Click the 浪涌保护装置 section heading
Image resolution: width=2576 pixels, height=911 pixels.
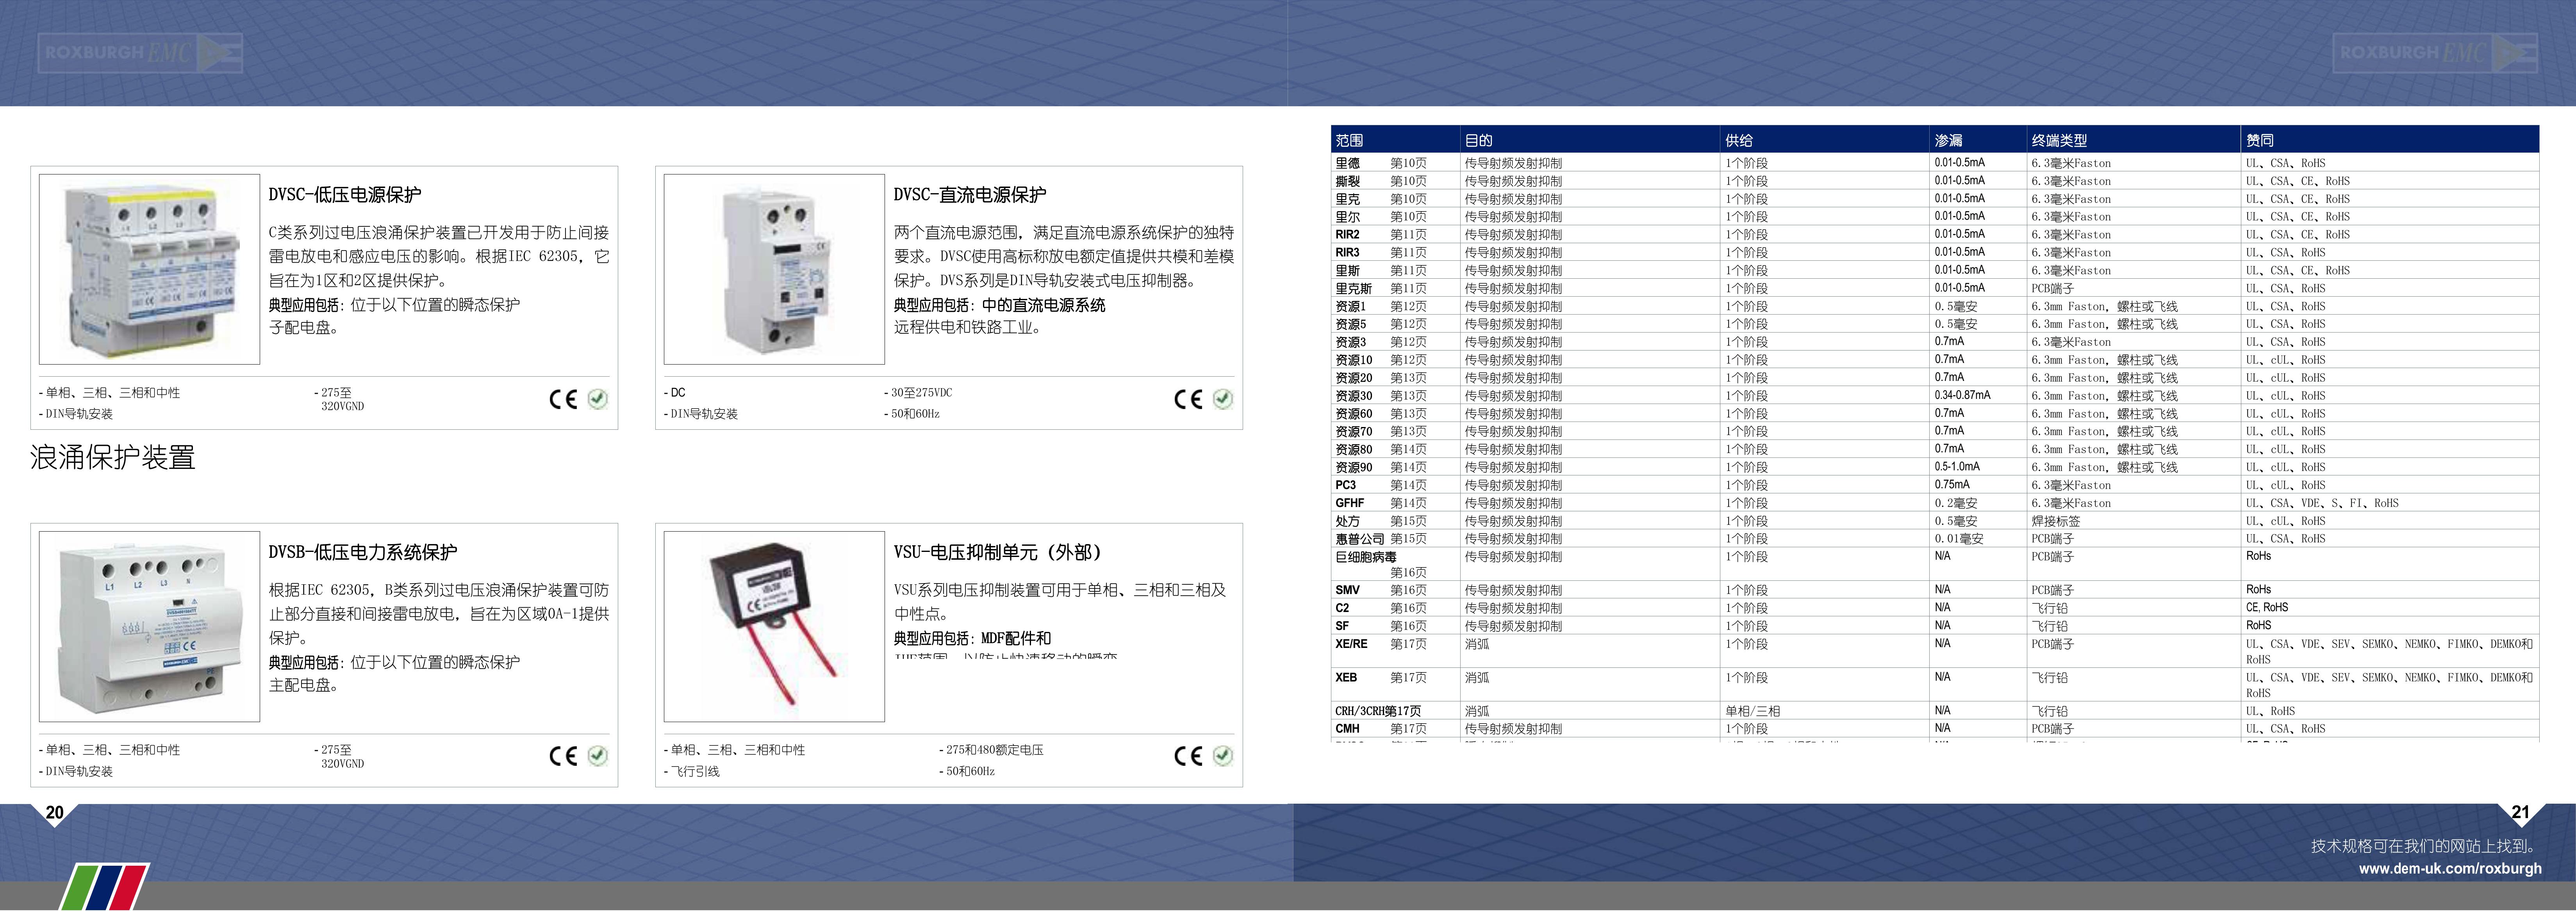click(x=113, y=457)
